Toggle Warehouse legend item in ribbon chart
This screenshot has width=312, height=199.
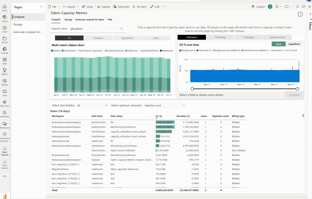point(166,51)
